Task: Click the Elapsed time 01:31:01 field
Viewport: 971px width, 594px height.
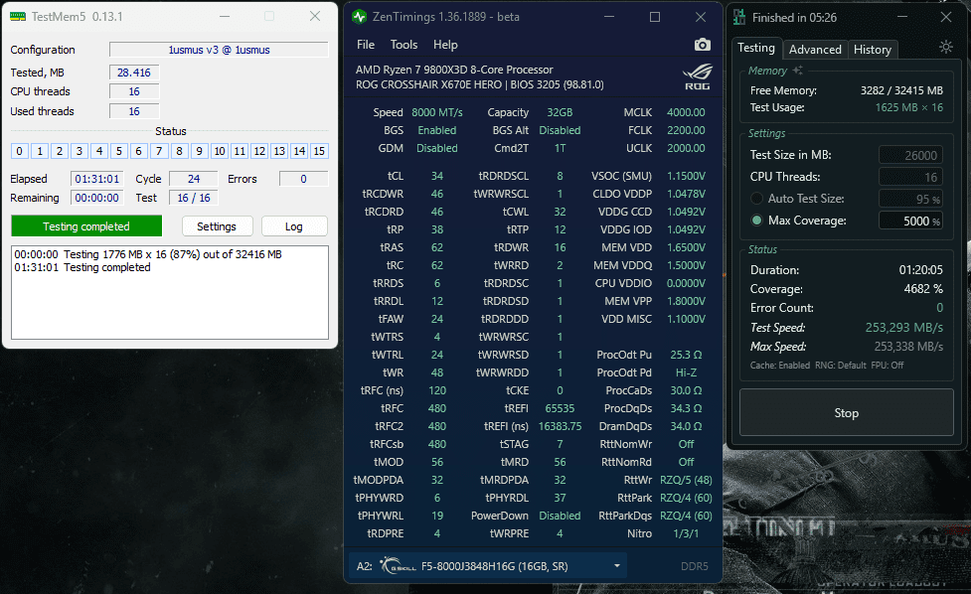Action: 96,179
